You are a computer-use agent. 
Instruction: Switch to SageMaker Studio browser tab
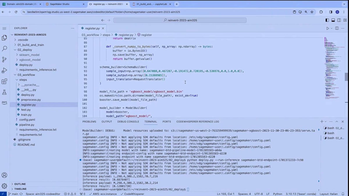pos(65,4)
